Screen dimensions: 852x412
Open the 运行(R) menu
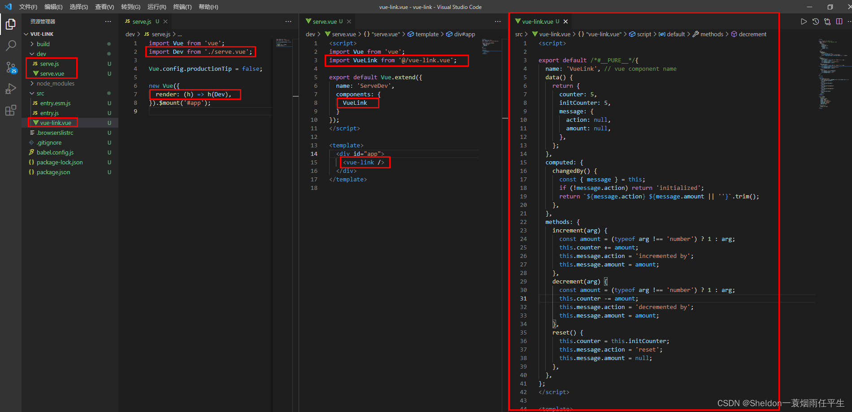click(156, 7)
